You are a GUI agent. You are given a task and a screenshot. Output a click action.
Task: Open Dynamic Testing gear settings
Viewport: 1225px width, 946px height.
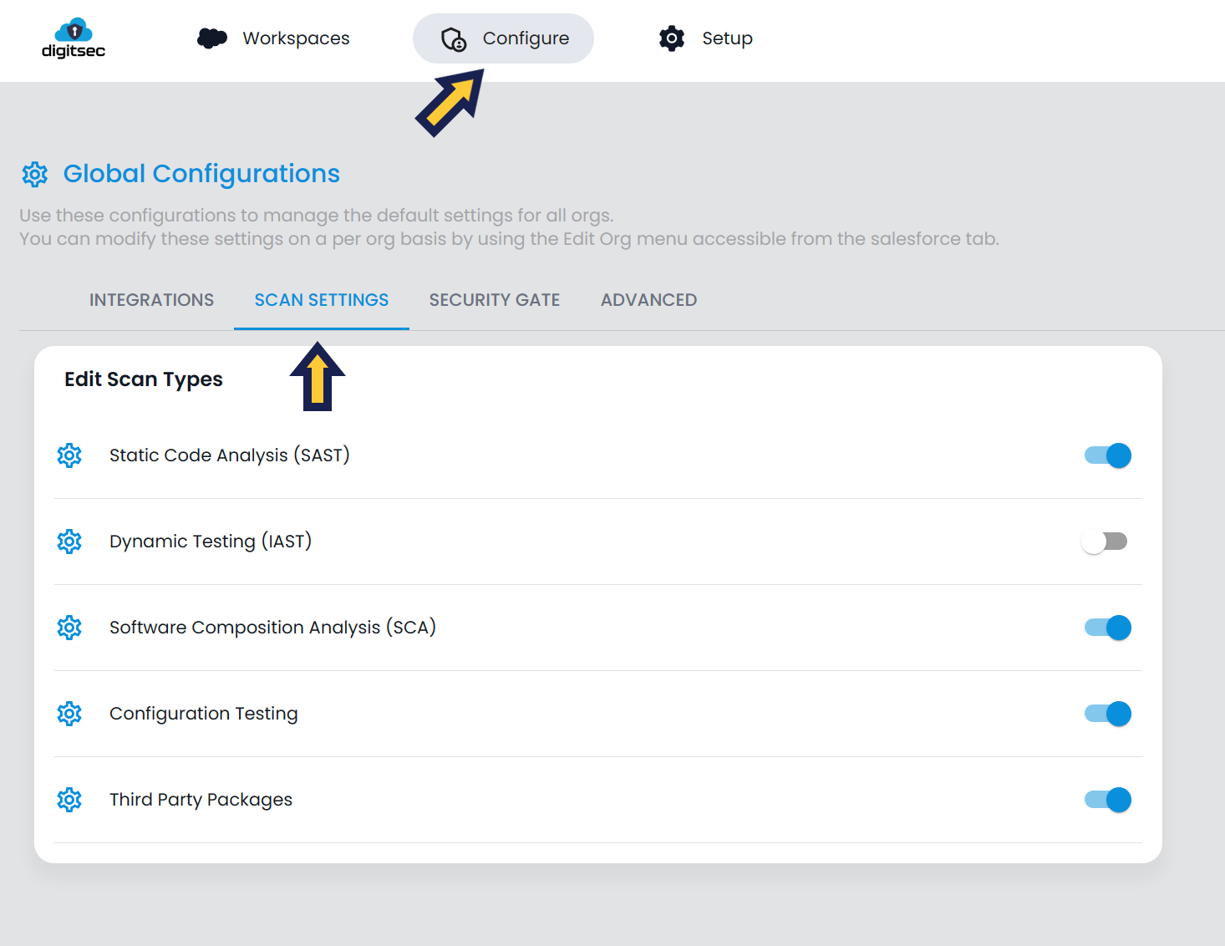click(69, 542)
